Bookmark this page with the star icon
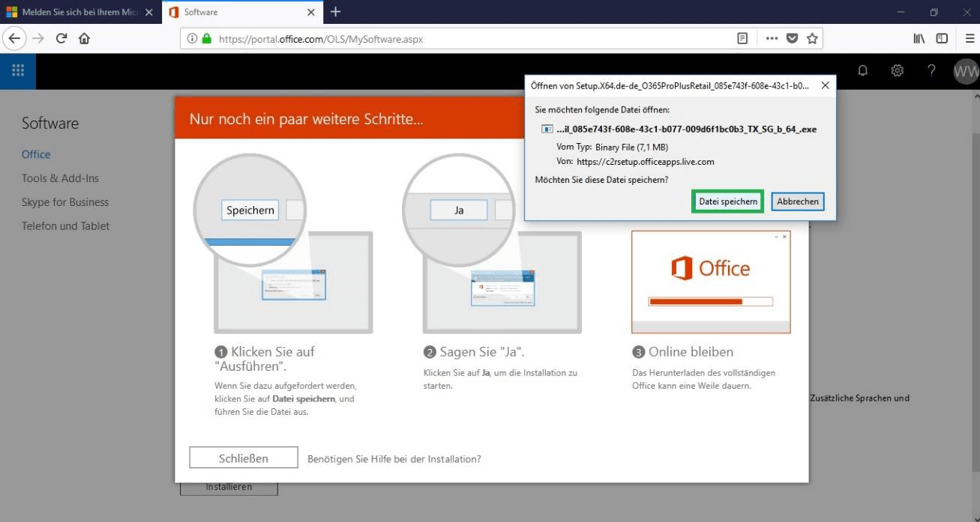980x522 pixels. (x=812, y=38)
